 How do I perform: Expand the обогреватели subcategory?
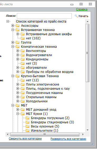pyautogui.click(x=18, y=68)
